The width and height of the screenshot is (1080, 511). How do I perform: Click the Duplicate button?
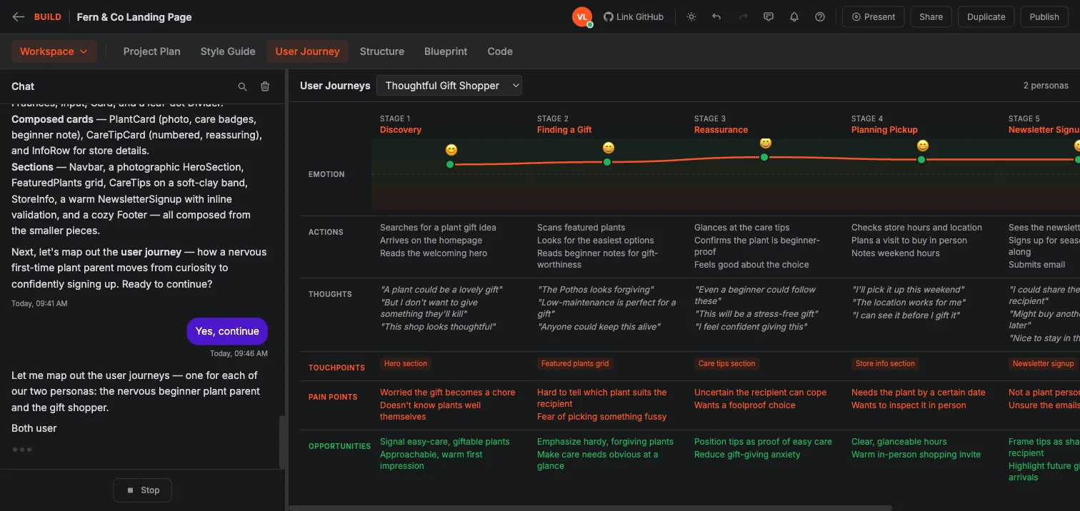coord(986,17)
